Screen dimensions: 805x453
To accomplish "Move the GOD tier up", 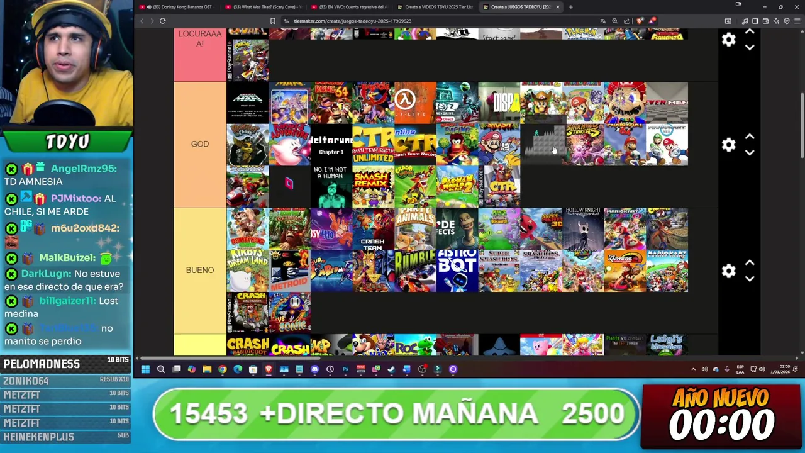I will point(750,137).
